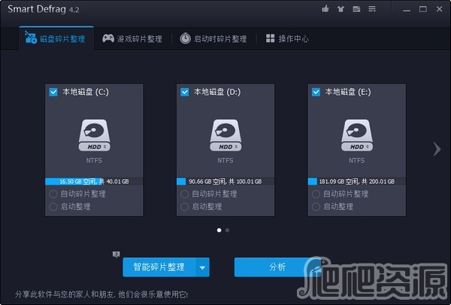Start 智能碎片整理 button
Image resolution: width=451 pixels, height=305 pixels.
159,267
